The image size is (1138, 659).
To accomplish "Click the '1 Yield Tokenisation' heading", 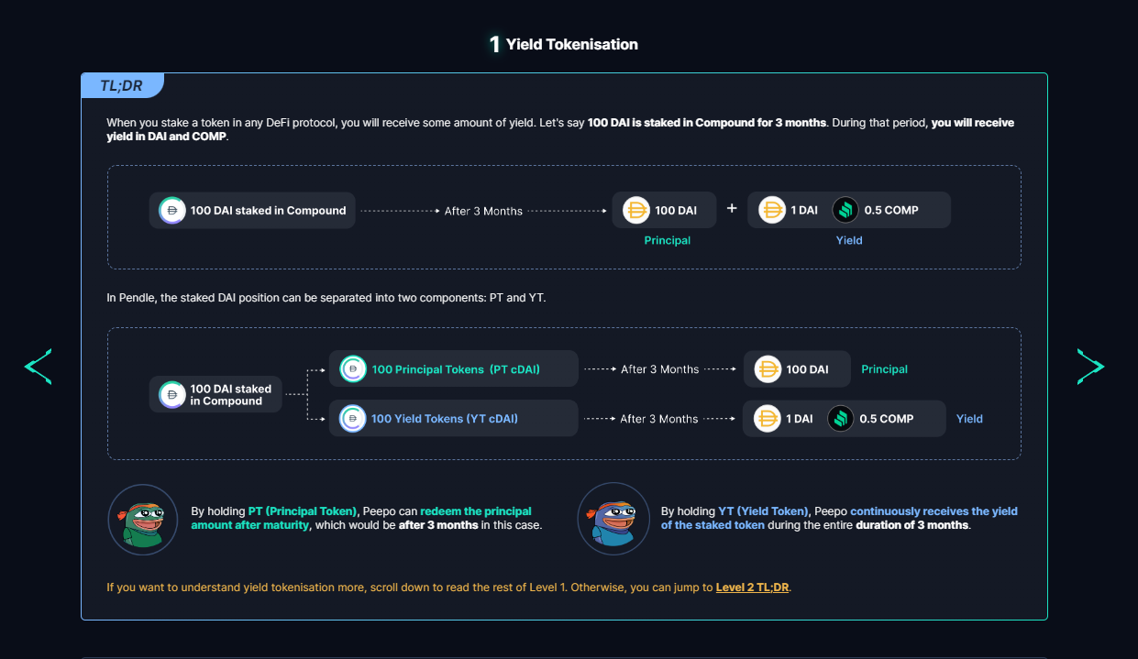I will pyautogui.click(x=564, y=44).
